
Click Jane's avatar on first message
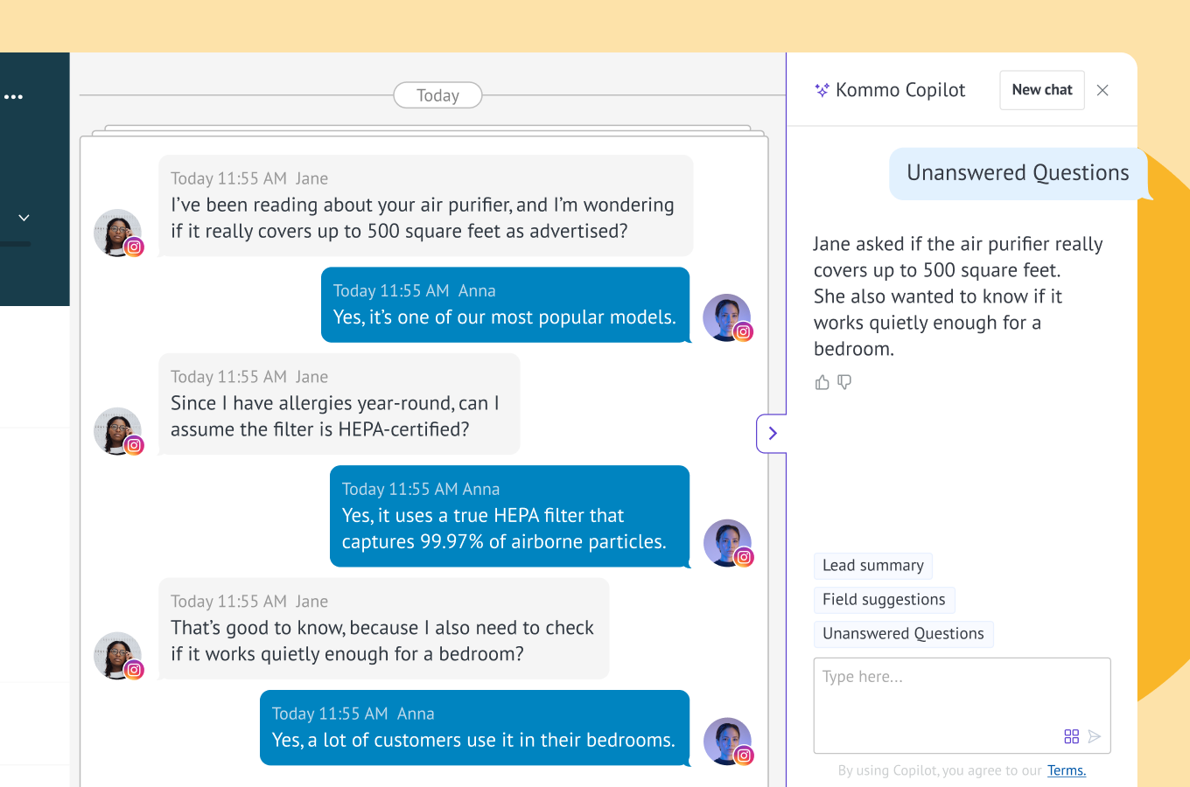coord(117,233)
